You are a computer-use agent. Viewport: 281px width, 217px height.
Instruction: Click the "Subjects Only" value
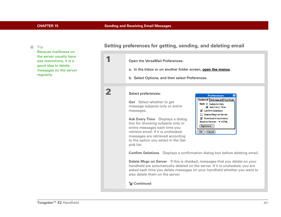tap(216, 104)
